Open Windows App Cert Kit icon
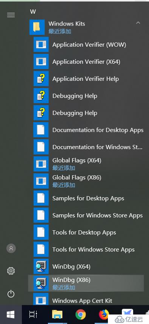This screenshot has height=324, width=149. 41,299
